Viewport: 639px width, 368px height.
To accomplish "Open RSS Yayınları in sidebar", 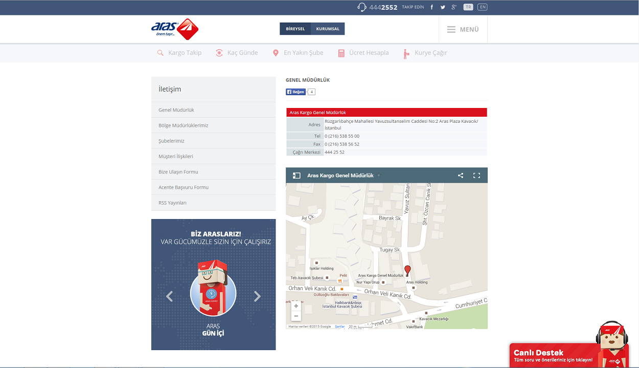I will pos(213,203).
